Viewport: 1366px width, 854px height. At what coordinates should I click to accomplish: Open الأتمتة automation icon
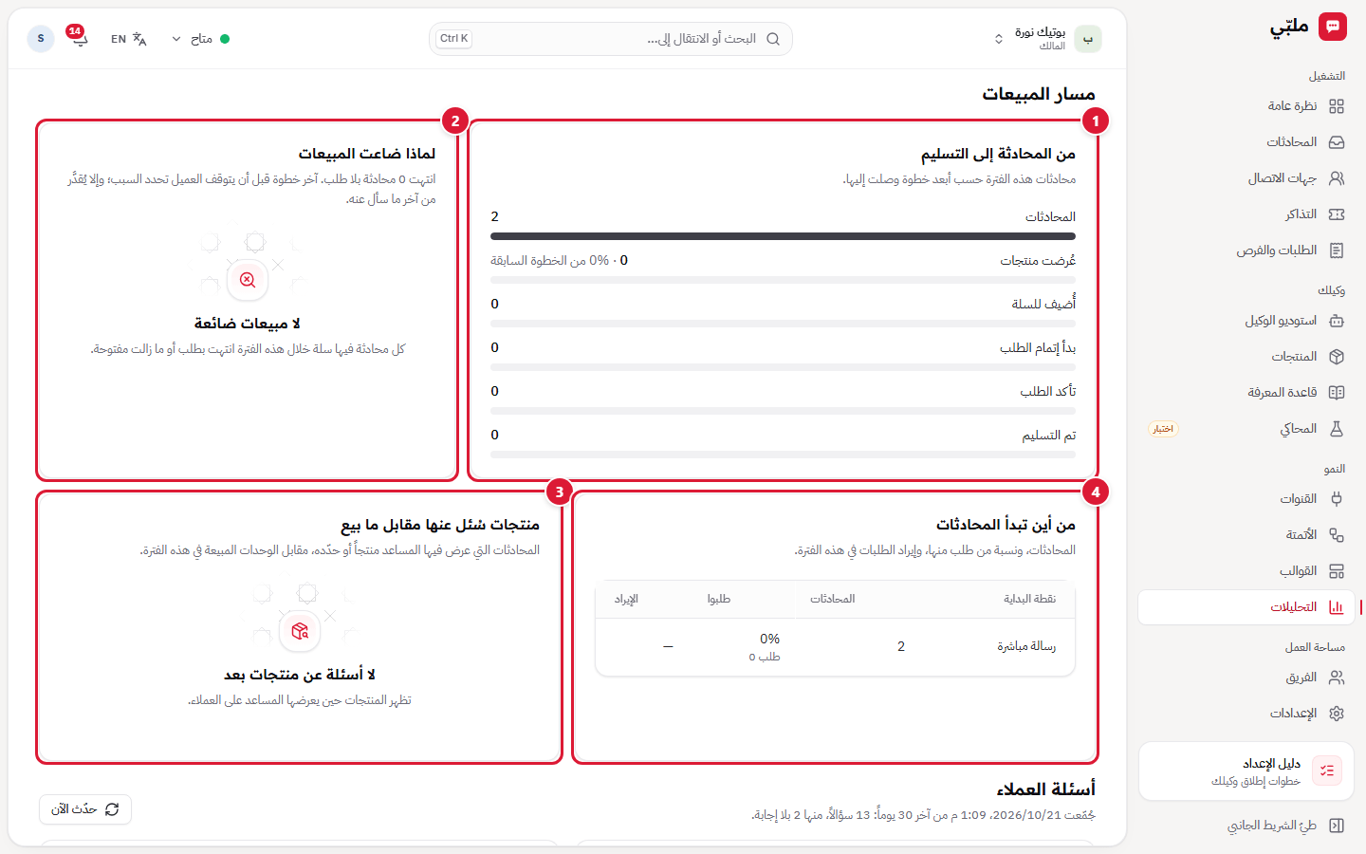tap(1337, 535)
